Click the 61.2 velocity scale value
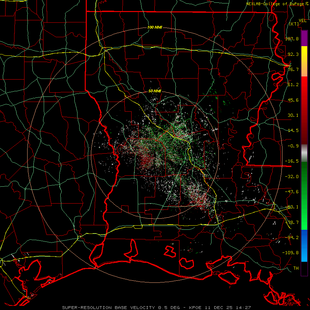 tap(293, 84)
